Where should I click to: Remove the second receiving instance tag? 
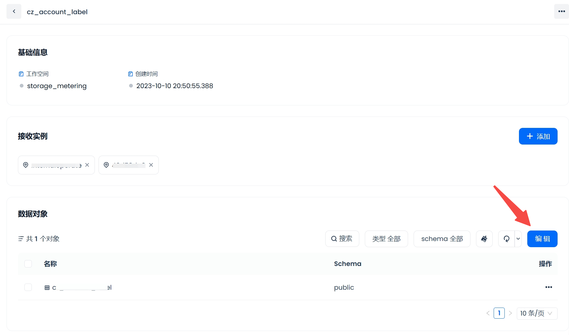point(151,165)
